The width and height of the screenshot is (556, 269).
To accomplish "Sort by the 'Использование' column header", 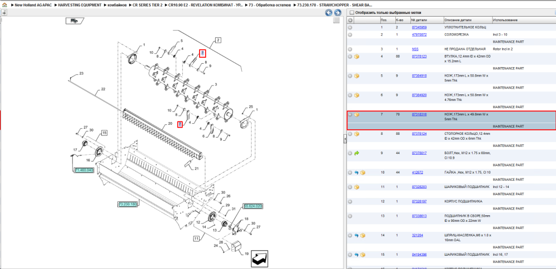I will click(x=524, y=20).
